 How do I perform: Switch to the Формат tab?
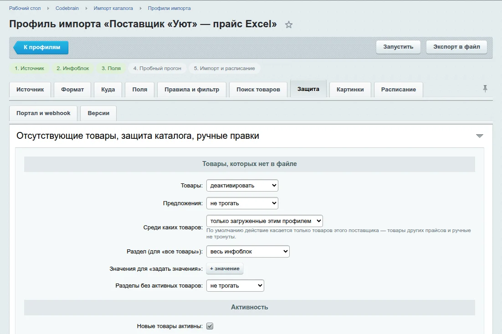pyautogui.click(x=72, y=90)
